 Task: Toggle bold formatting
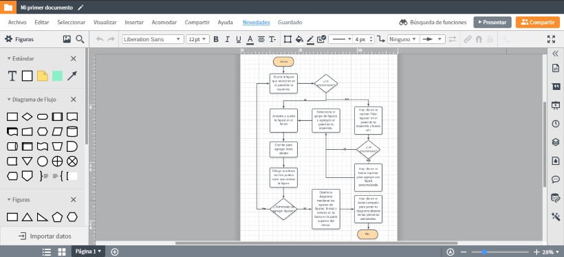coord(216,39)
